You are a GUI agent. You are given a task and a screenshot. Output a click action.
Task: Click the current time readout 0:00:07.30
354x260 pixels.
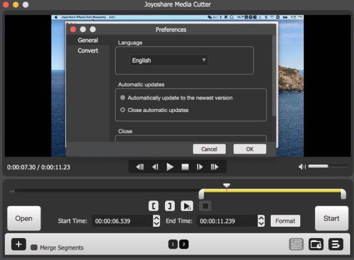coord(21,167)
